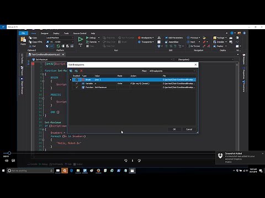This screenshot has width=265, height=198.
Task: Open File Explorer from the taskbar
Action: 78,170
